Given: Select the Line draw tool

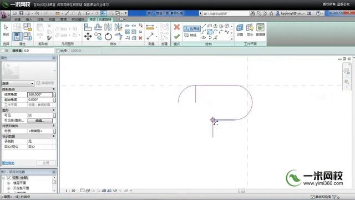Looking at the screenshot, I should tap(204, 26).
